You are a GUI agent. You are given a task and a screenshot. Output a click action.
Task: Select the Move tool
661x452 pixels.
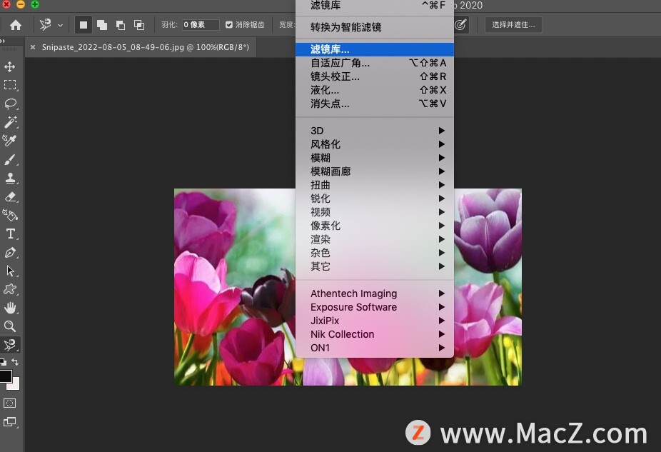(10, 66)
